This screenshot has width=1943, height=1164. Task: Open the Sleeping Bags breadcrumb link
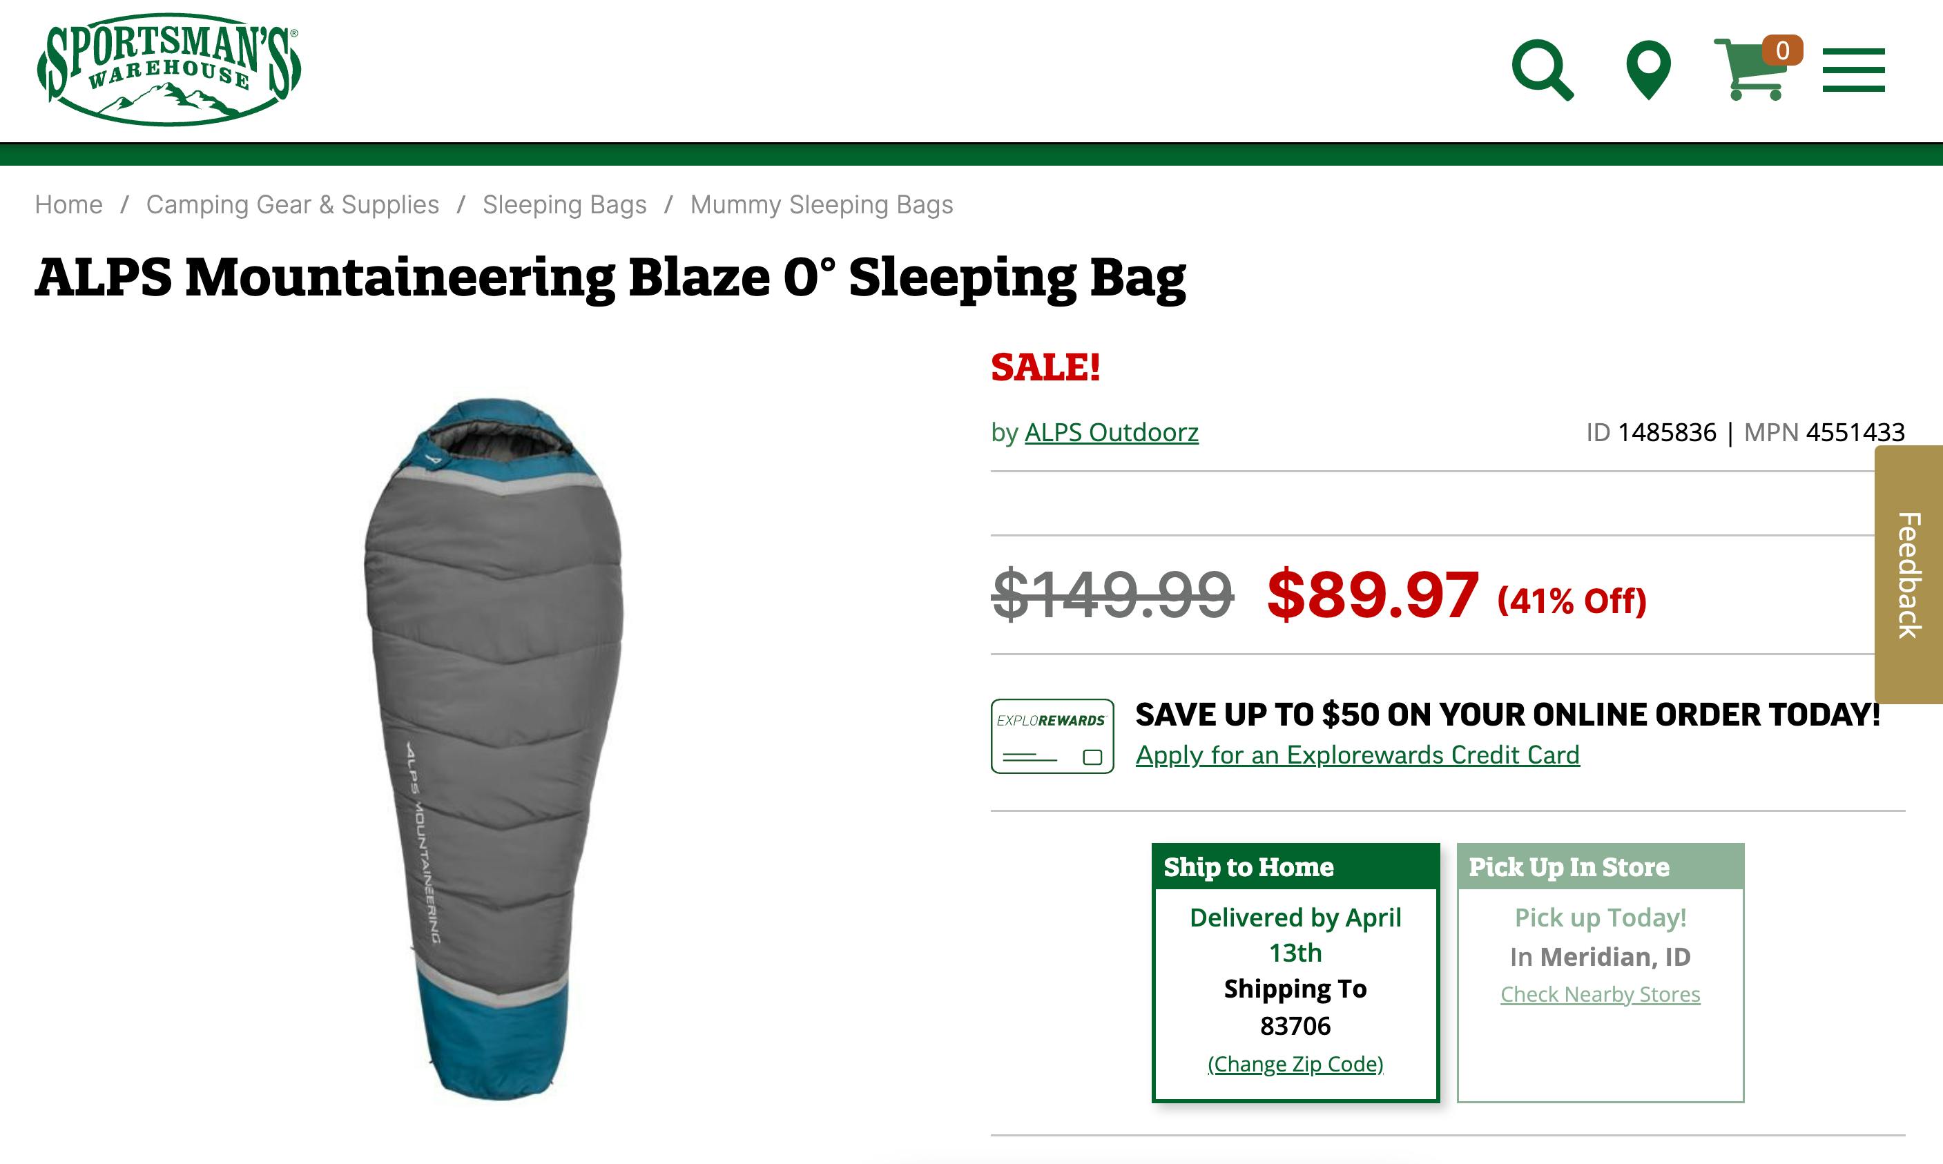click(x=564, y=205)
